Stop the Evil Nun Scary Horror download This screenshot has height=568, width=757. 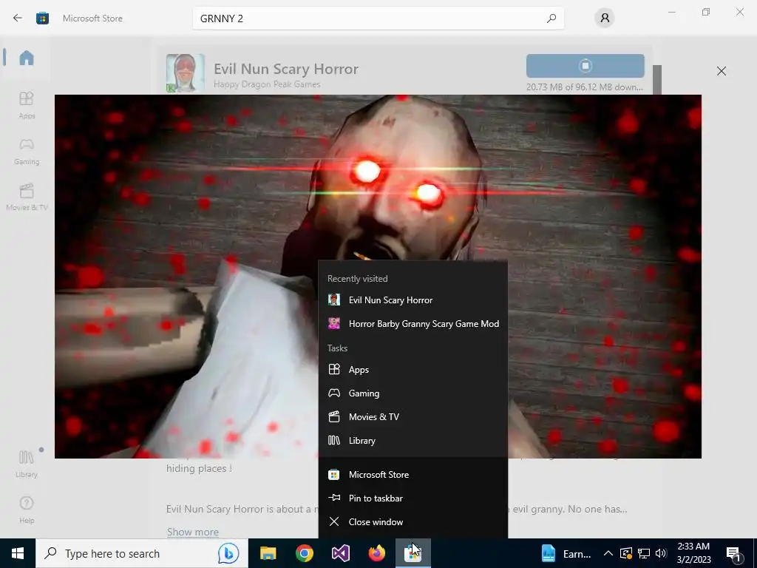click(x=585, y=66)
